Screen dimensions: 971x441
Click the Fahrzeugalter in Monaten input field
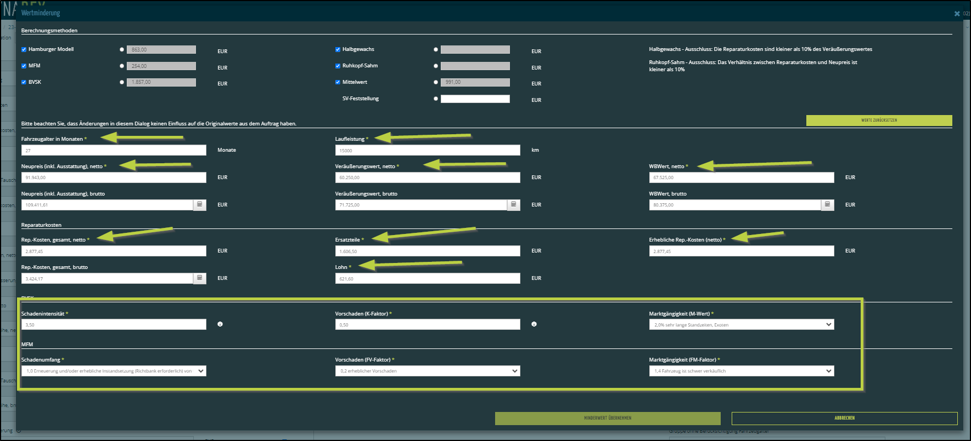click(114, 150)
